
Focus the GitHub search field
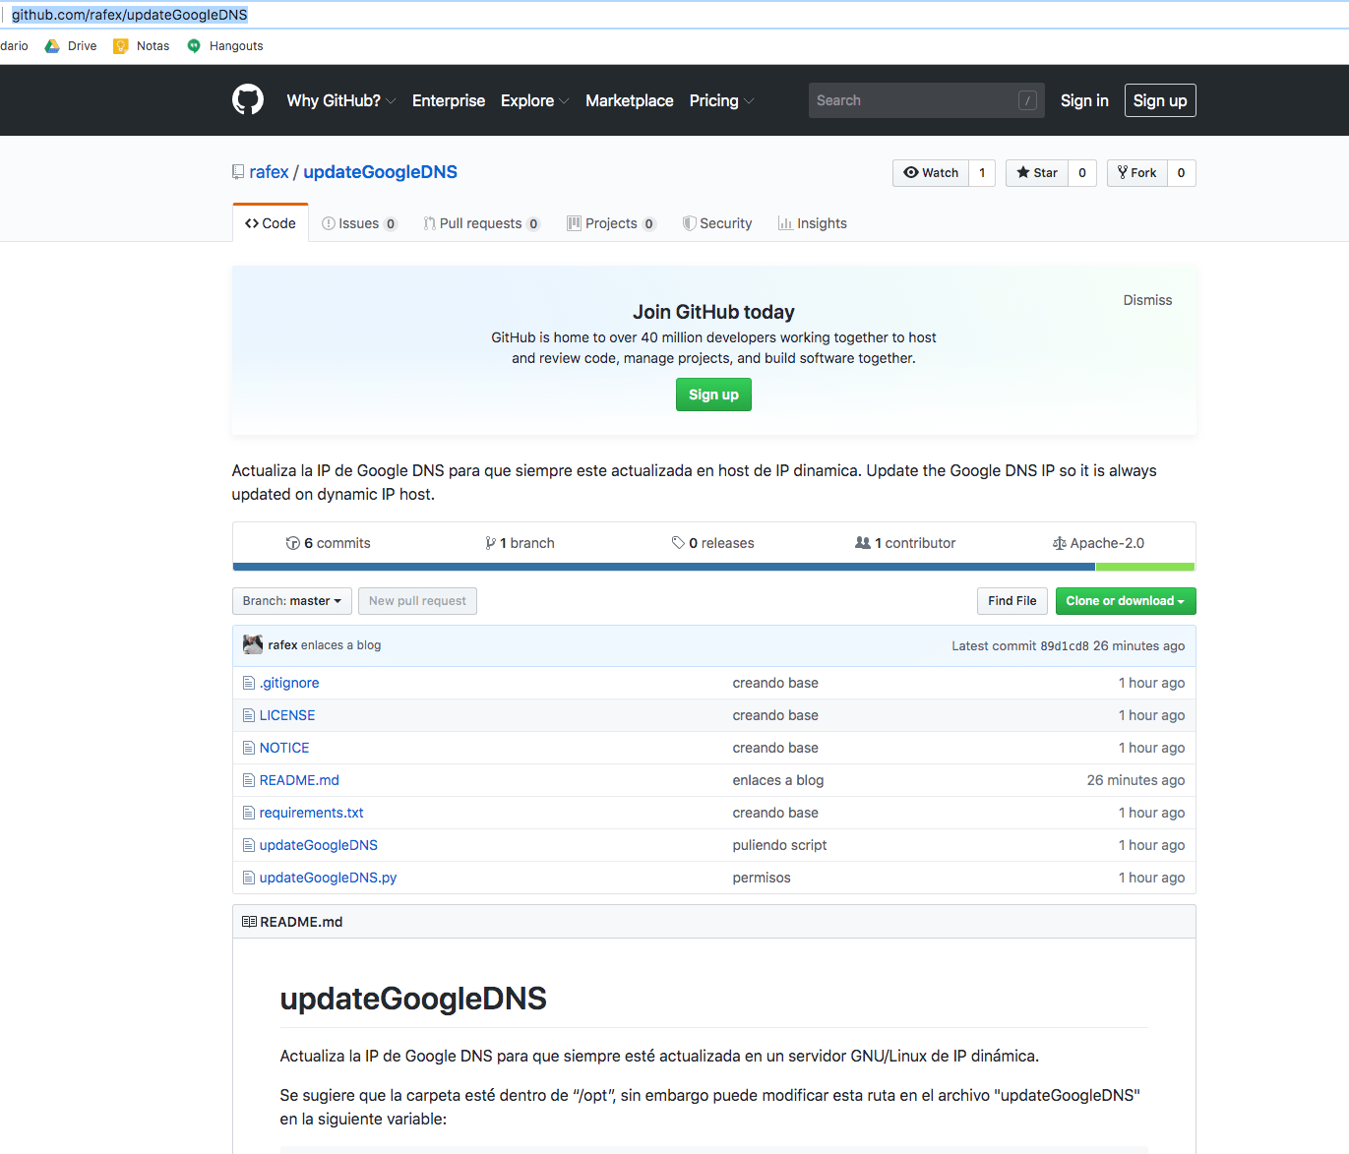[915, 100]
